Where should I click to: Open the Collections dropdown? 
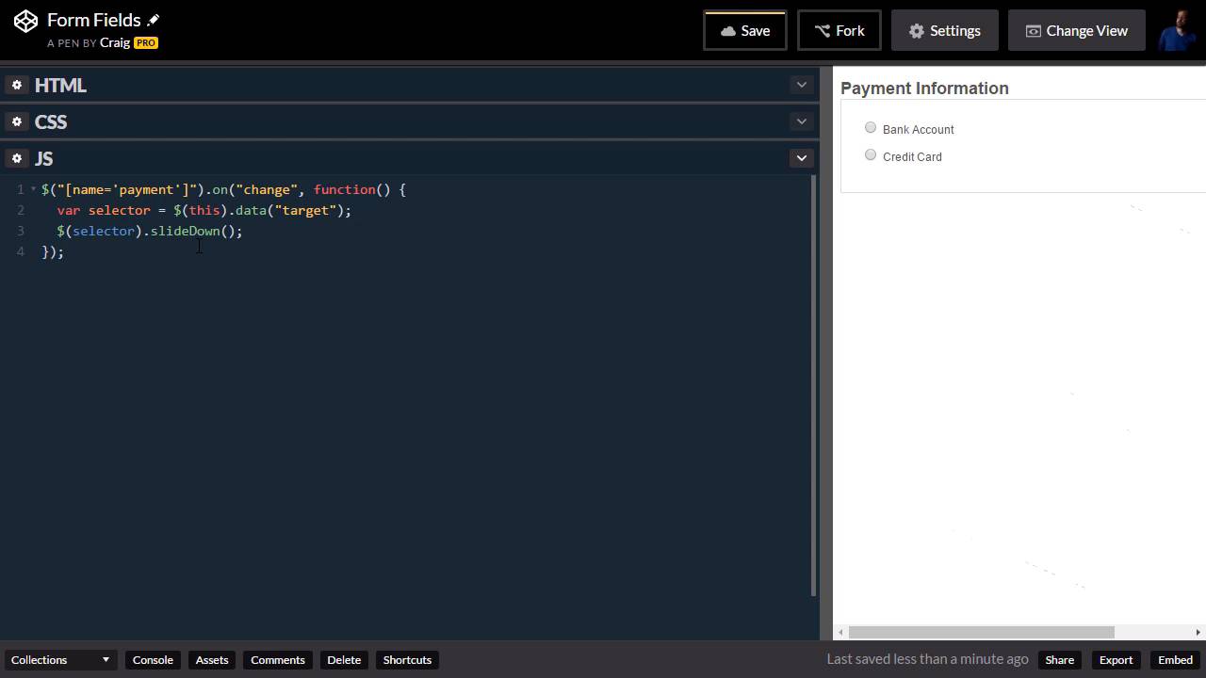pos(60,660)
